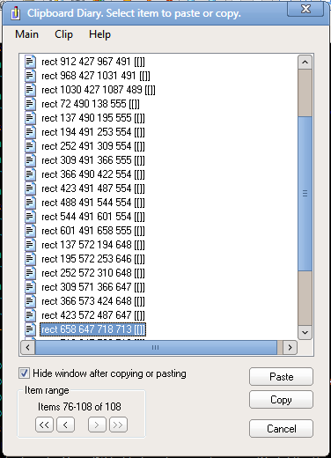Go to first item range page
The width and height of the screenshot is (331, 458).
[44, 425]
